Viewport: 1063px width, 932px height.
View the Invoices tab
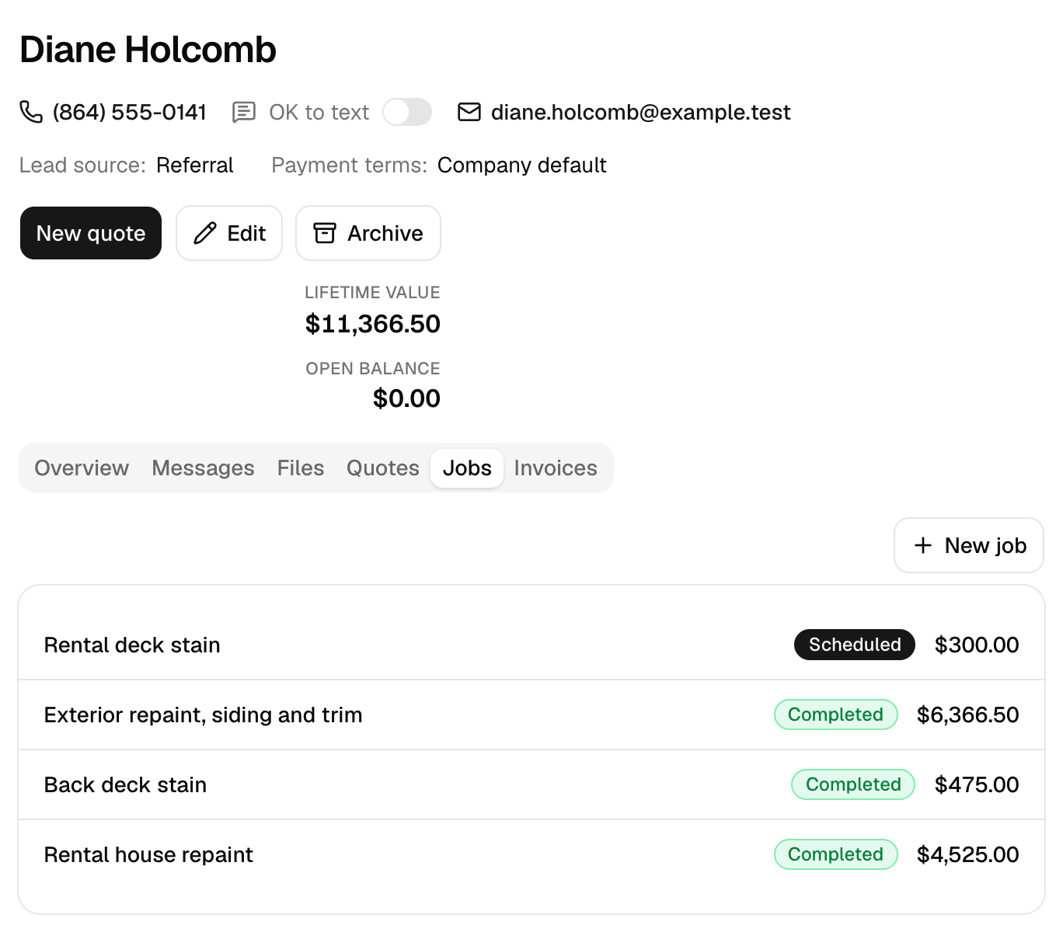click(556, 468)
